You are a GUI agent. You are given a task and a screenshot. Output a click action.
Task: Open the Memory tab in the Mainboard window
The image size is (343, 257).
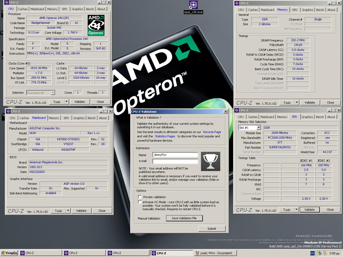(54, 118)
